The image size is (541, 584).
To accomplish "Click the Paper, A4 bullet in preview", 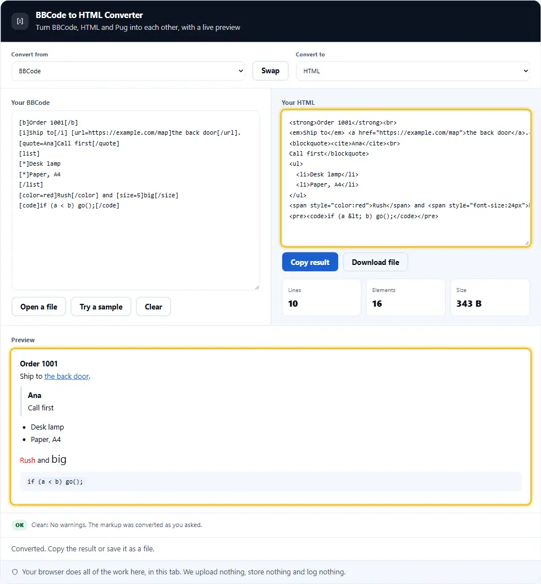I will (46, 440).
